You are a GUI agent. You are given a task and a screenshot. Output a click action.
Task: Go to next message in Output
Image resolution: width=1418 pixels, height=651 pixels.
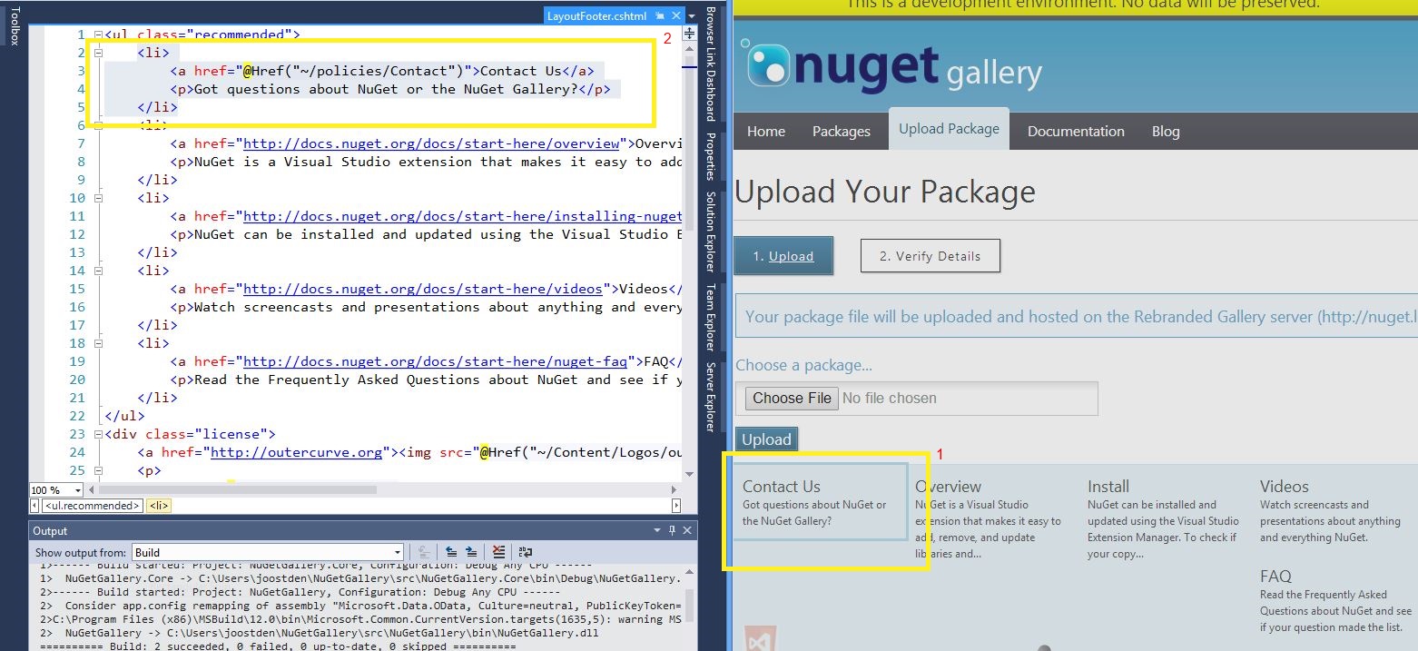tap(471, 552)
